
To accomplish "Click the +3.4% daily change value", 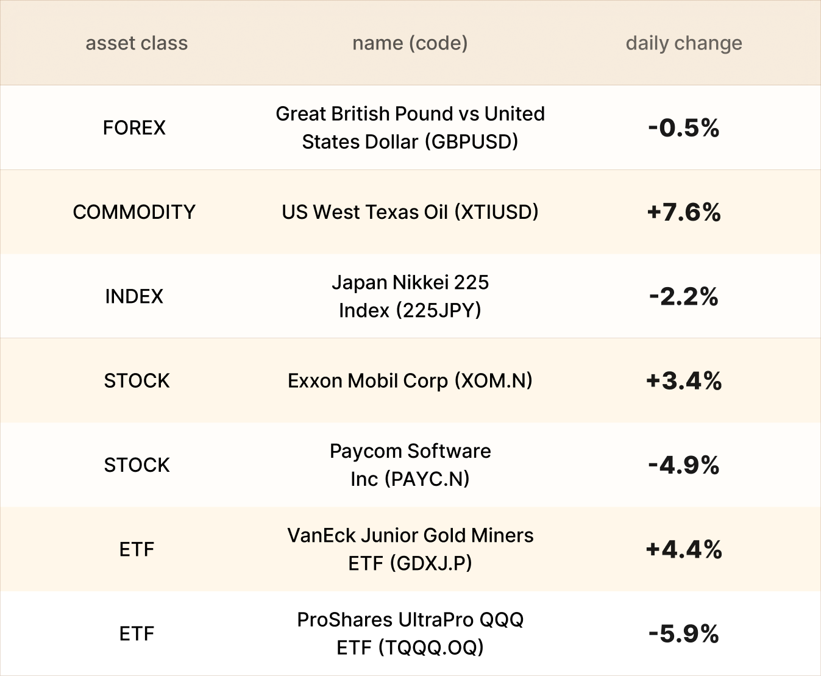I will pos(684,381).
